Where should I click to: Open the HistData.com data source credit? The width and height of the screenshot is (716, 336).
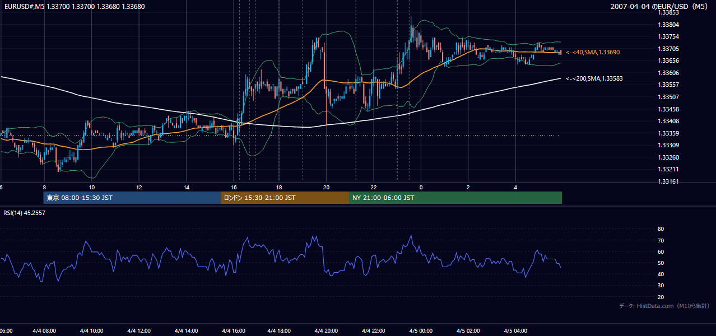[664, 306]
